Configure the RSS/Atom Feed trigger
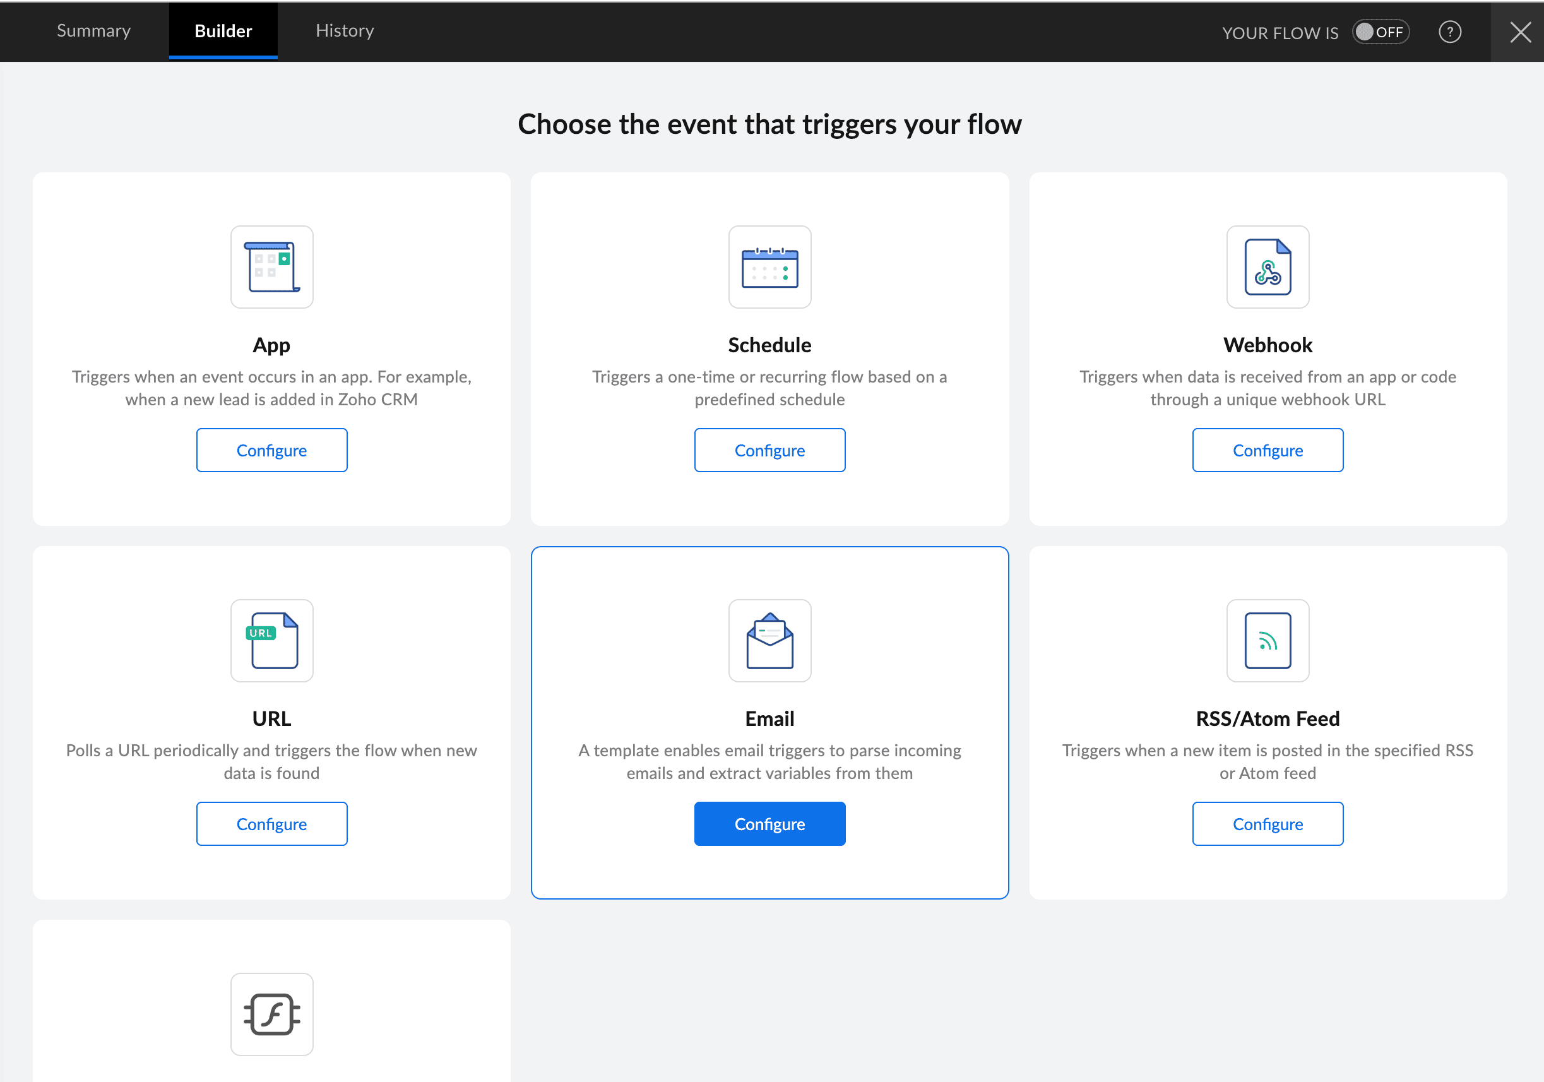 click(1267, 823)
